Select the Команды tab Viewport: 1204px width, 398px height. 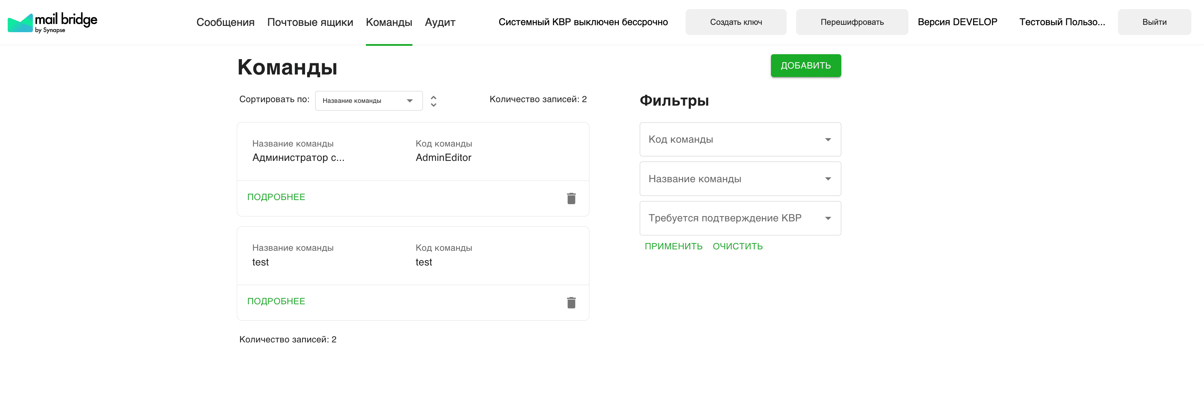[389, 22]
